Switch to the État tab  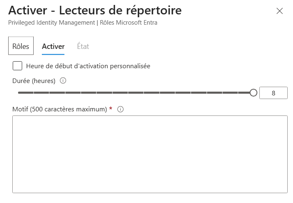coord(83,46)
